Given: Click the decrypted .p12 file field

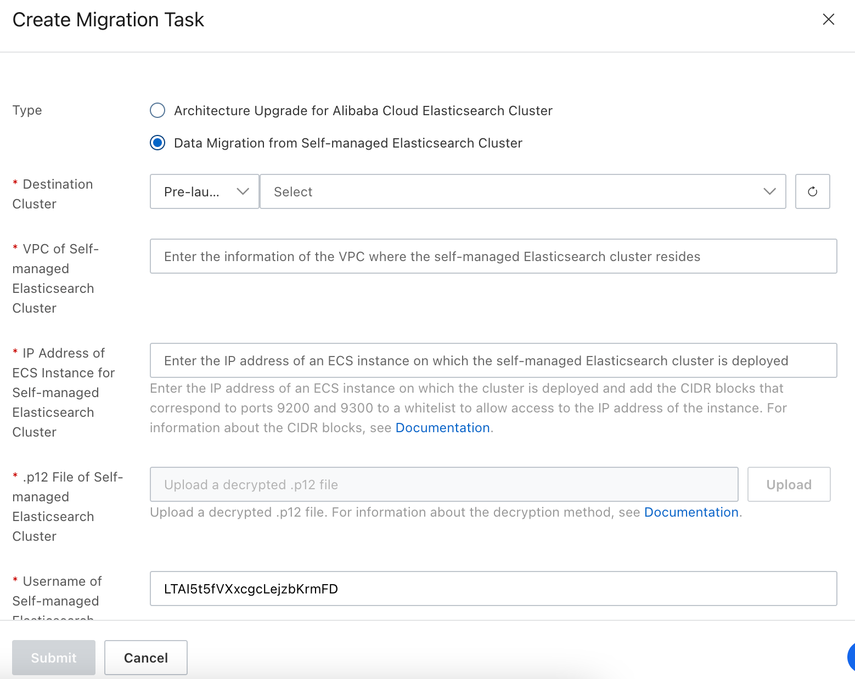Looking at the screenshot, I should (x=443, y=484).
